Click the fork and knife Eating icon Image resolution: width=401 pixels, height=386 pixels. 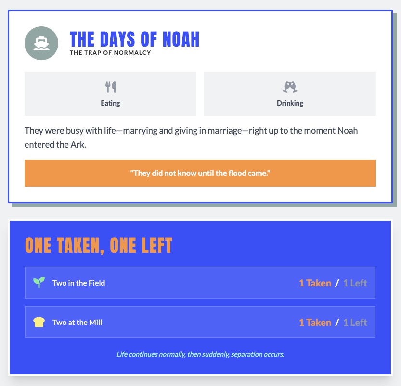click(111, 87)
